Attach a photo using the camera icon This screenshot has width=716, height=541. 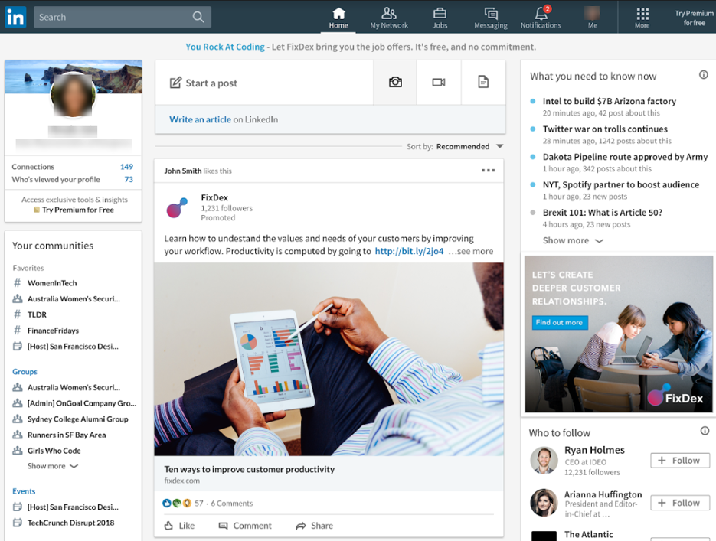pos(394,82)
